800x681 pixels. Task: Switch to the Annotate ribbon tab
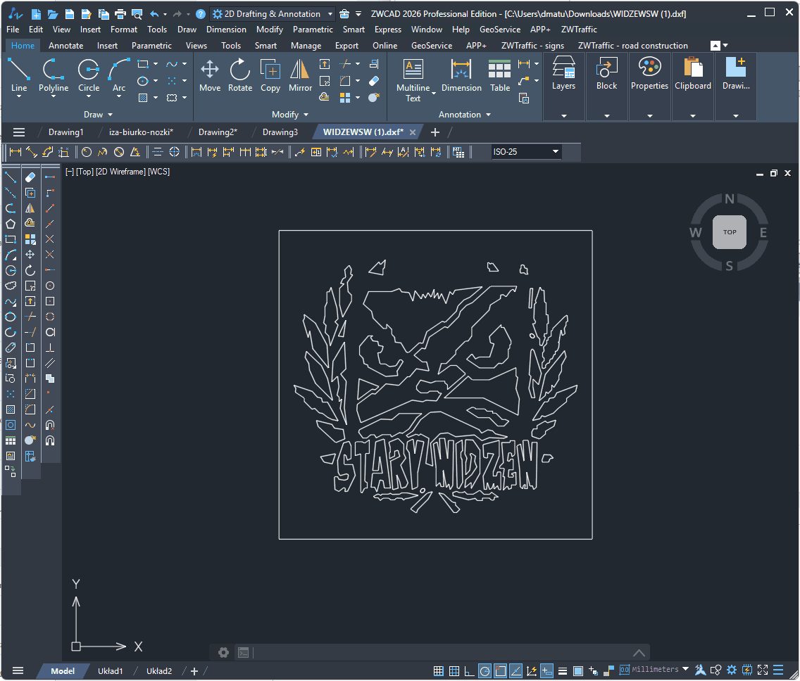tap(65, 45)
